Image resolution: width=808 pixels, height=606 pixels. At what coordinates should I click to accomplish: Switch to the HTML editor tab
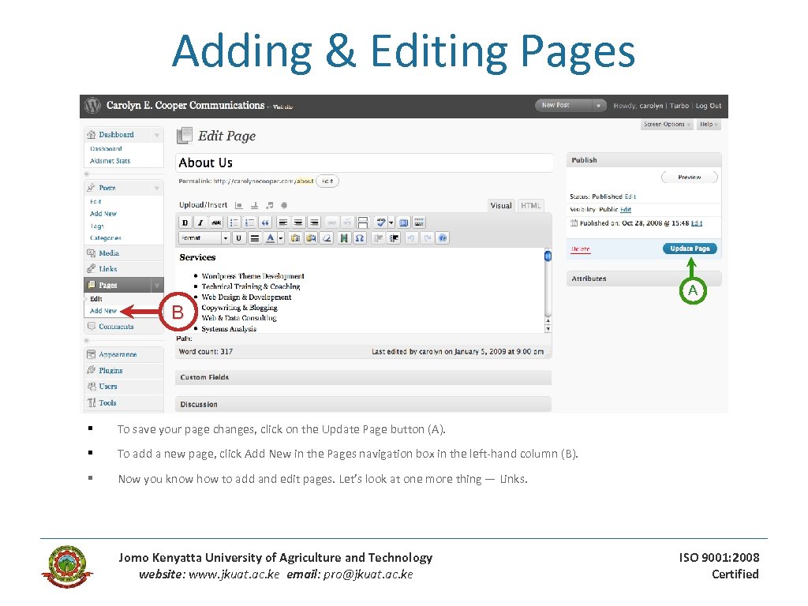coord(530,205)
